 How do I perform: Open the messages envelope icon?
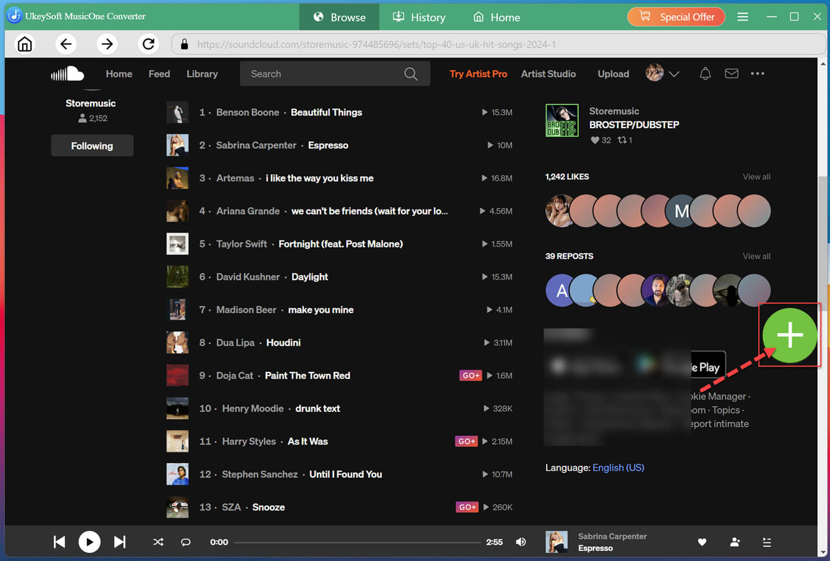(732, 74)
